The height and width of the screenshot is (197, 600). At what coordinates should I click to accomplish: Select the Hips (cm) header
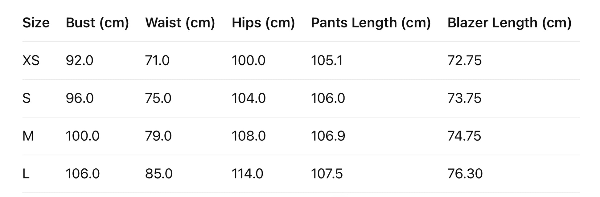coord(263,23)
